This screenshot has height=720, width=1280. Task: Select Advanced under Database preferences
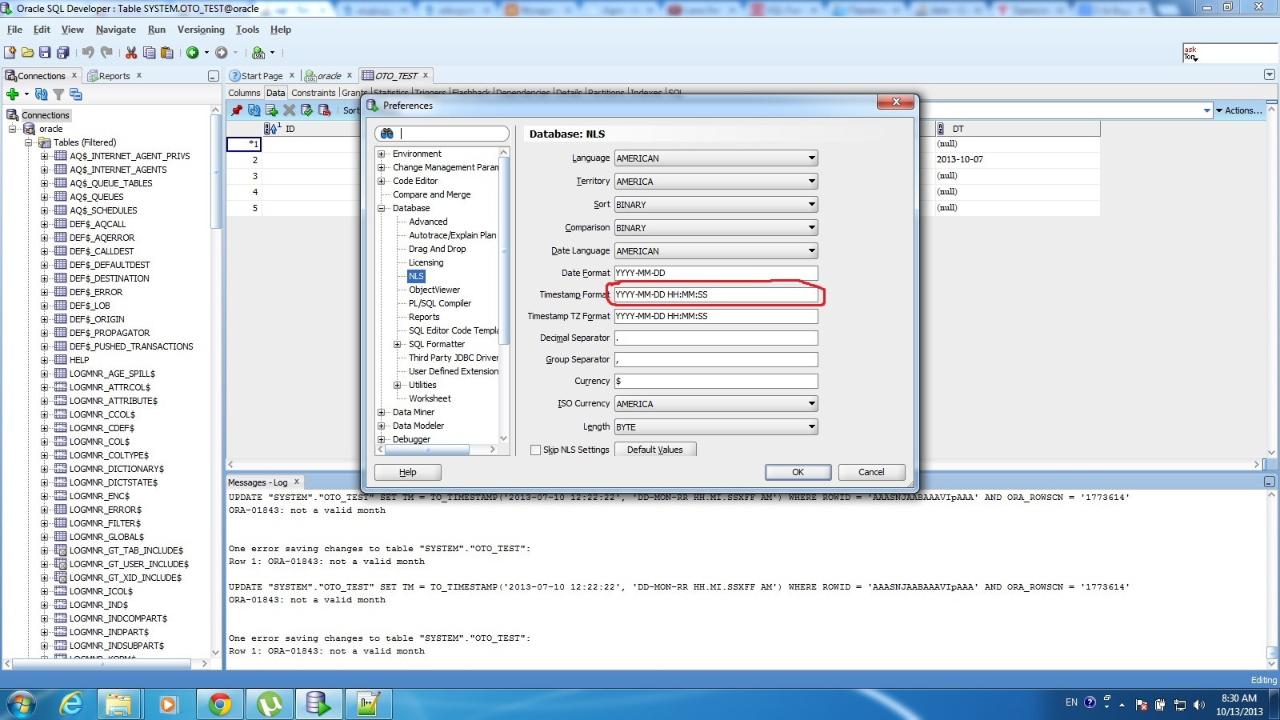428,222
